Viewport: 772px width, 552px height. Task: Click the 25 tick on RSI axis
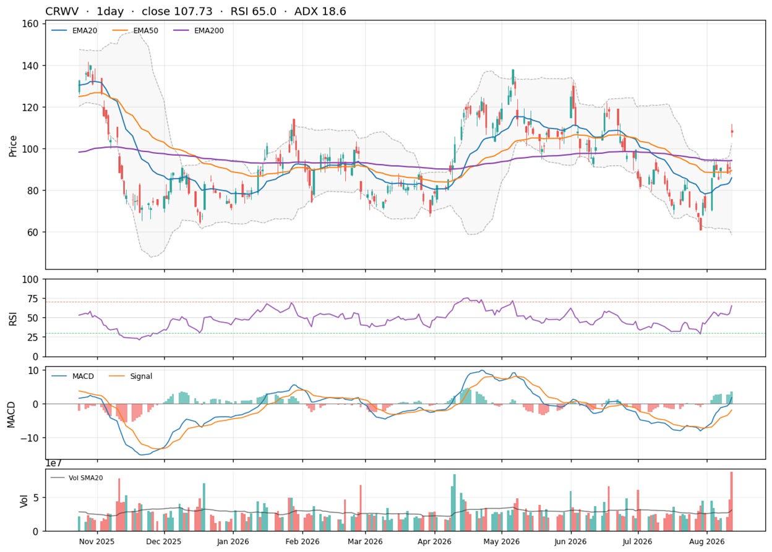[x=34, y=338]
